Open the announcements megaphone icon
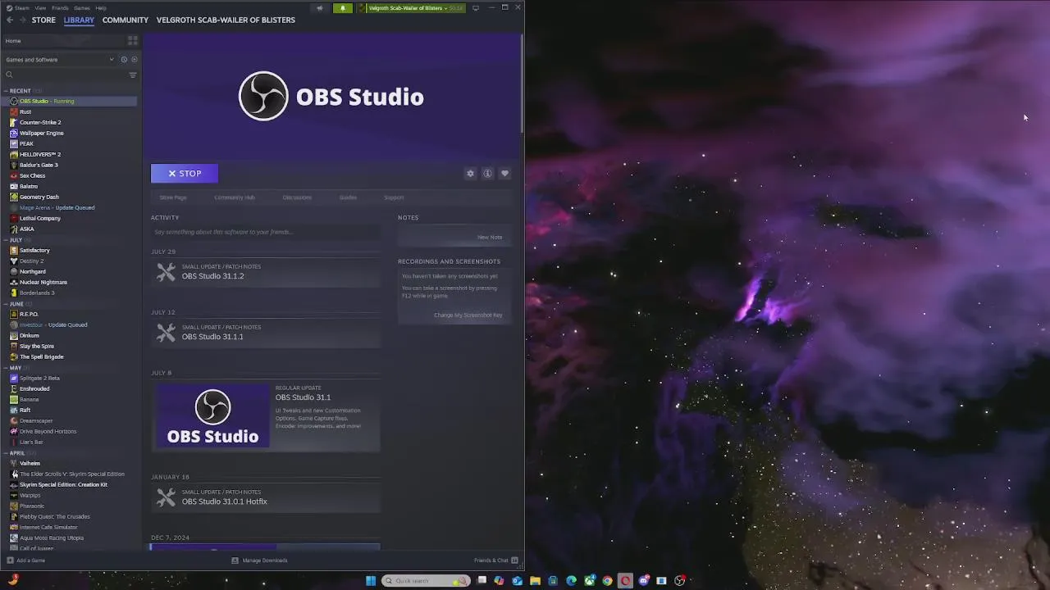The height and width of the screenshot is (590, 1050). pyautogui.click(x=320, y=8)
